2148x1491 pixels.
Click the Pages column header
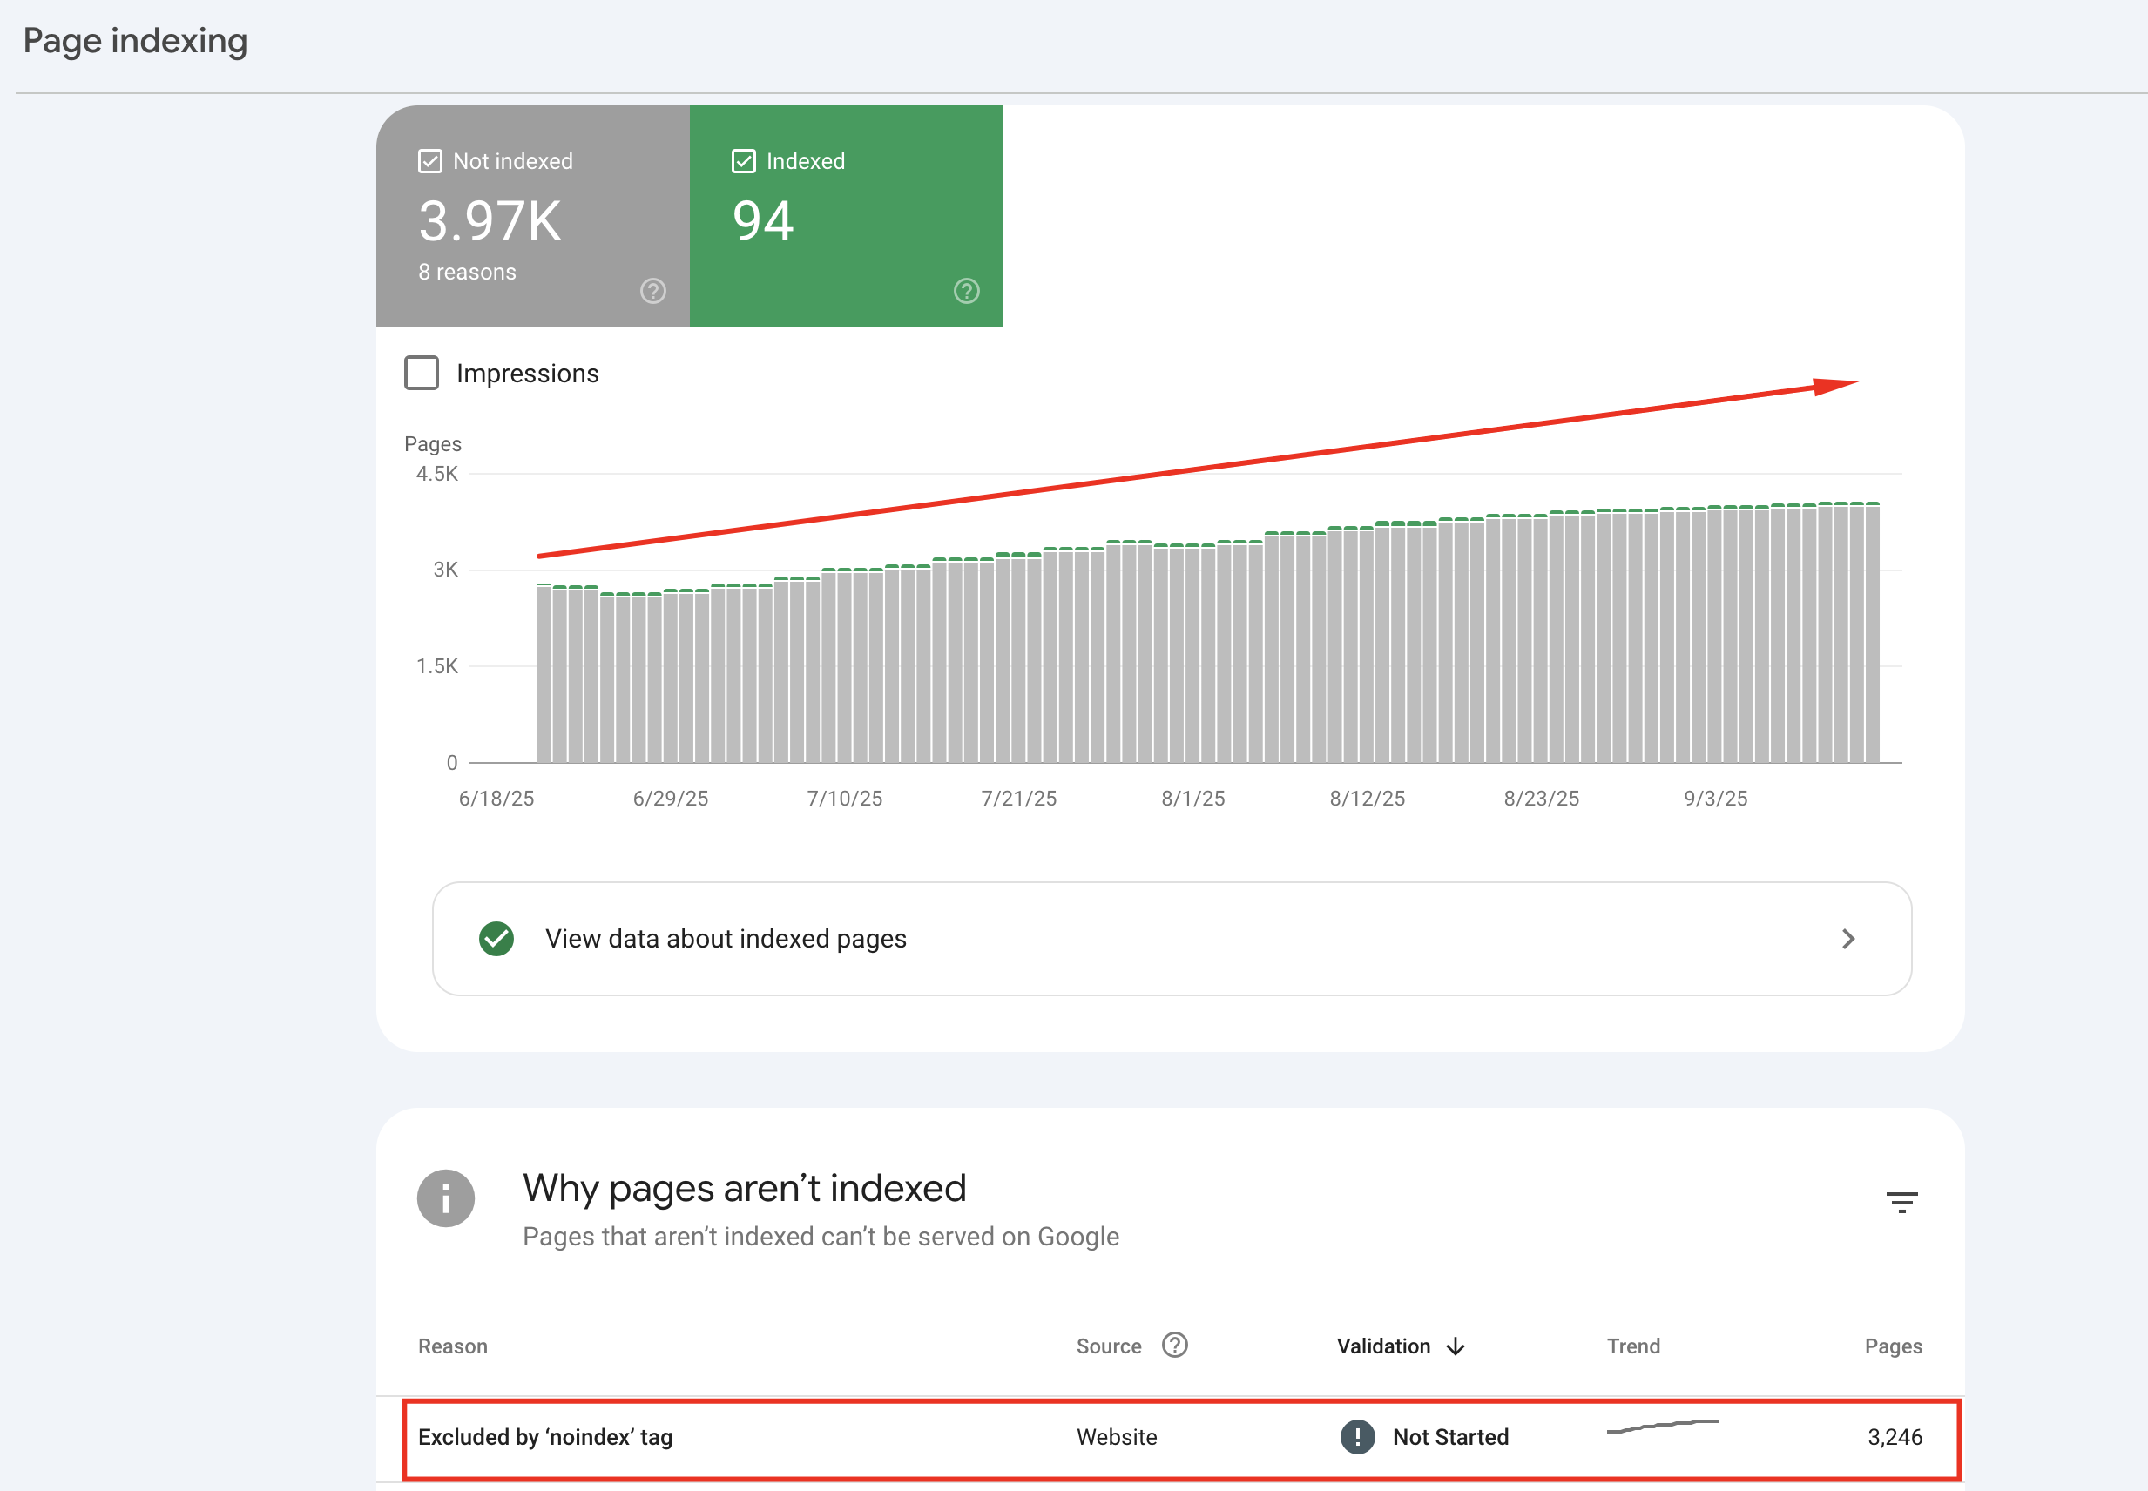[x=1893, y=1346]
